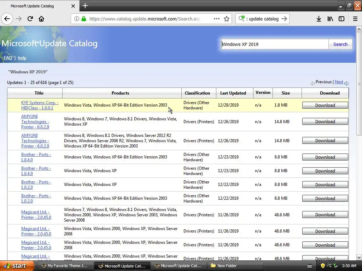This screenshot has width=362, height=271.
Task: Download Magicard driver for Windows 7, Windows 8 row
Action: [x=325, y=215]
